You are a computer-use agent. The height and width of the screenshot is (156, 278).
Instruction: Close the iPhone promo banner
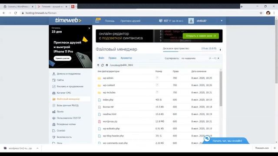[89, 28]
